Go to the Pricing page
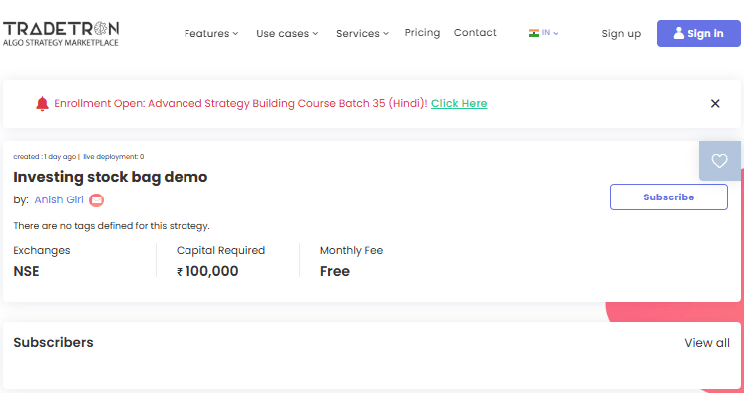Screen dimensions: 744x393 pyautogui.click(x=422, y=33)
